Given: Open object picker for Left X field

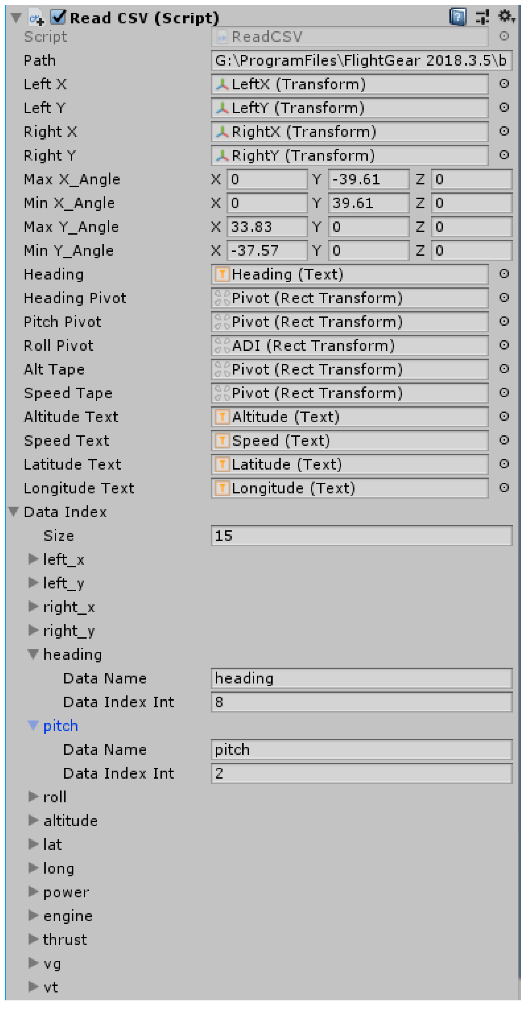Looking at the screenshot, I should (504, 84).
